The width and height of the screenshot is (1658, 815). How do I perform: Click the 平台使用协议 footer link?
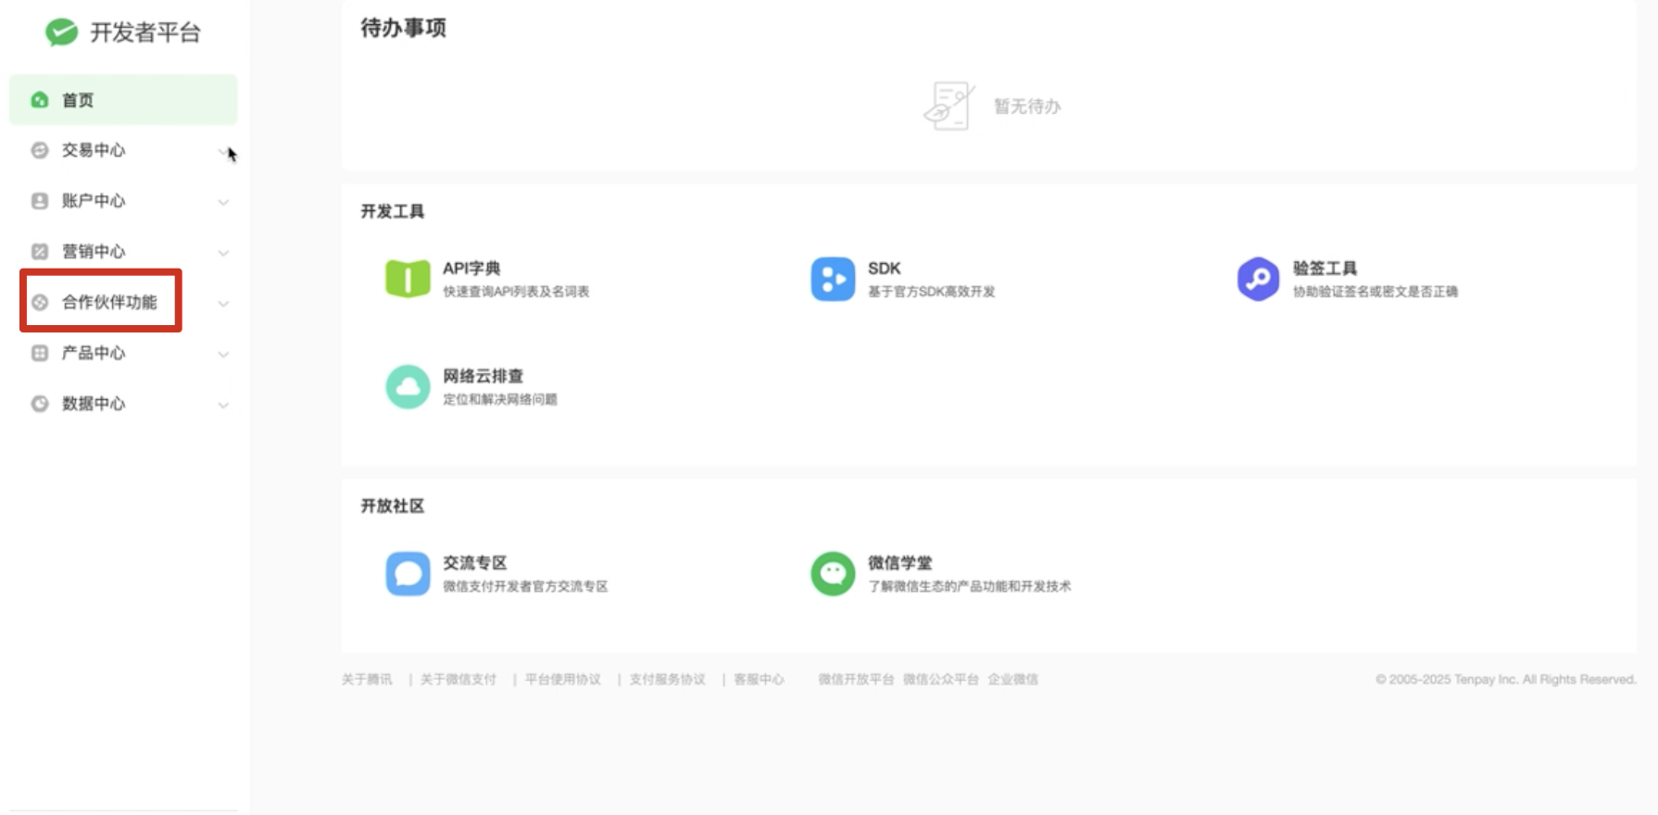pos(563,680)
